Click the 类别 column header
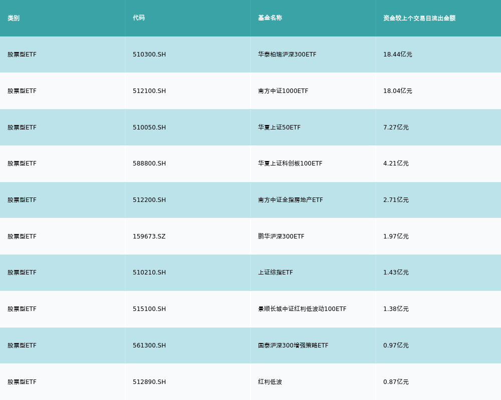Screen dimensions: 501x400 pyautogui.click(x=14, y=18)
